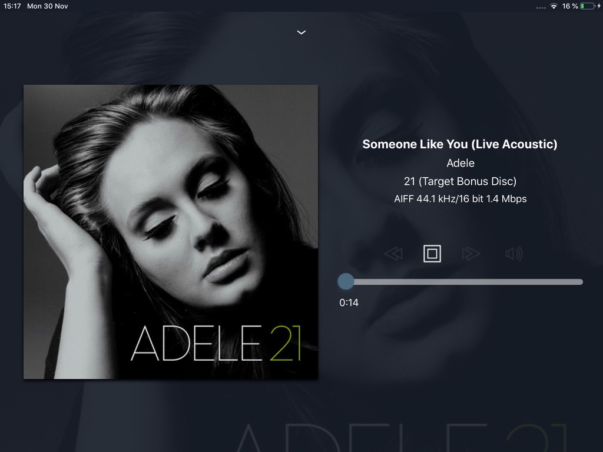Tap the battery indicator icon
Viewport: 603px width, 452px height.
588,6
